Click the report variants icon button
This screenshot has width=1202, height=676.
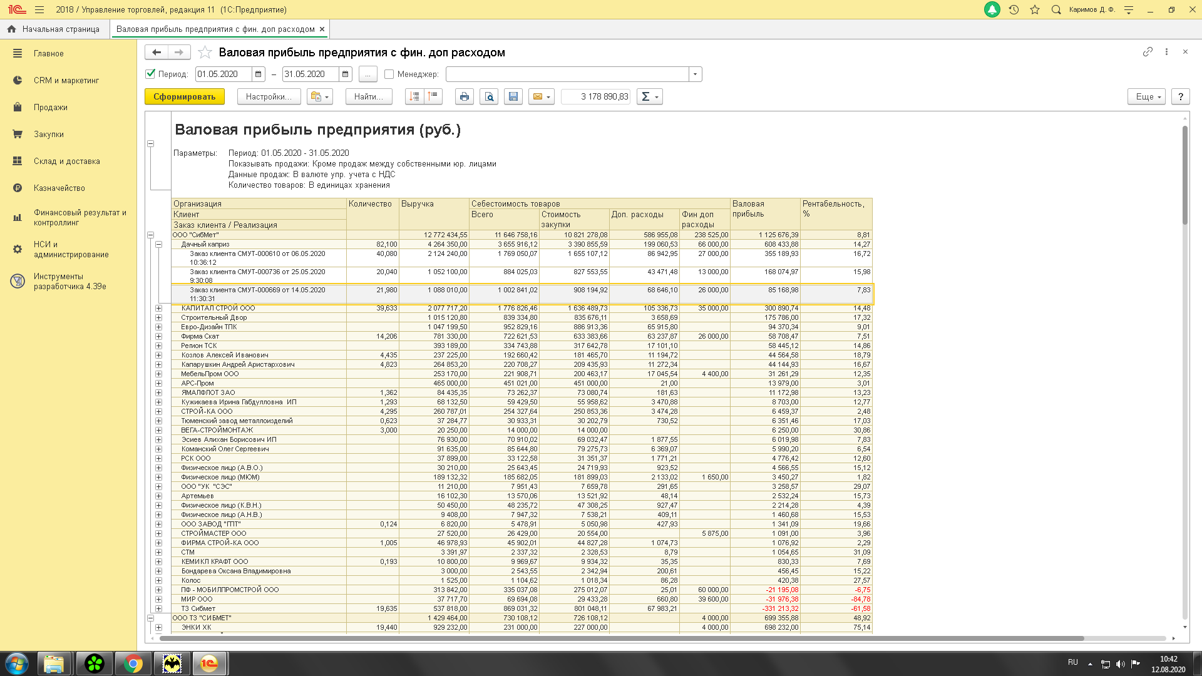coord(319,96)
